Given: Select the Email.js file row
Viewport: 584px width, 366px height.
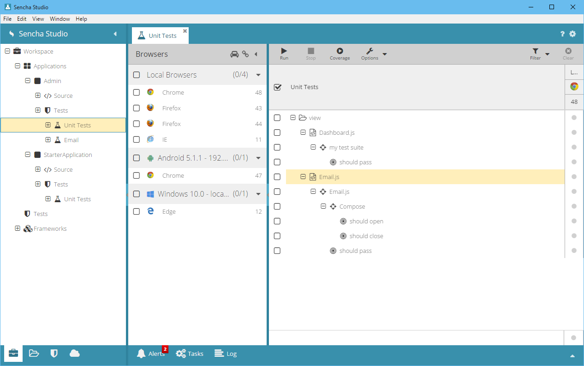Looking at the screenshot, I should [425, 177].
